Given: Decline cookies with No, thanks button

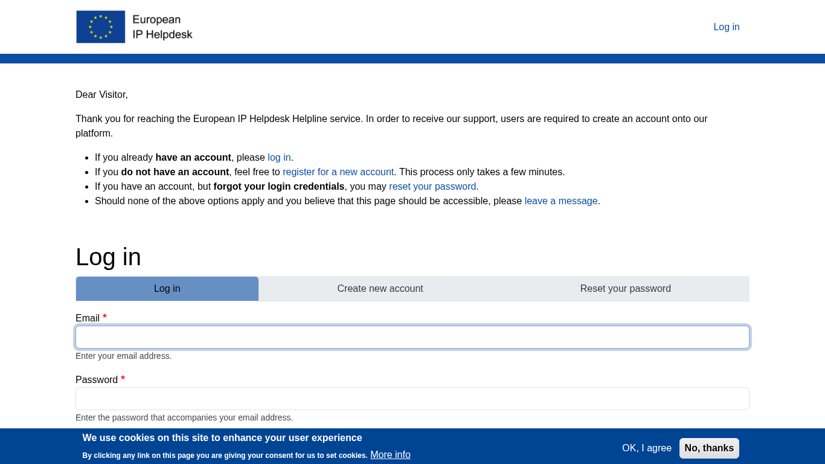Looking at the screenshot, I should [709, 448].
